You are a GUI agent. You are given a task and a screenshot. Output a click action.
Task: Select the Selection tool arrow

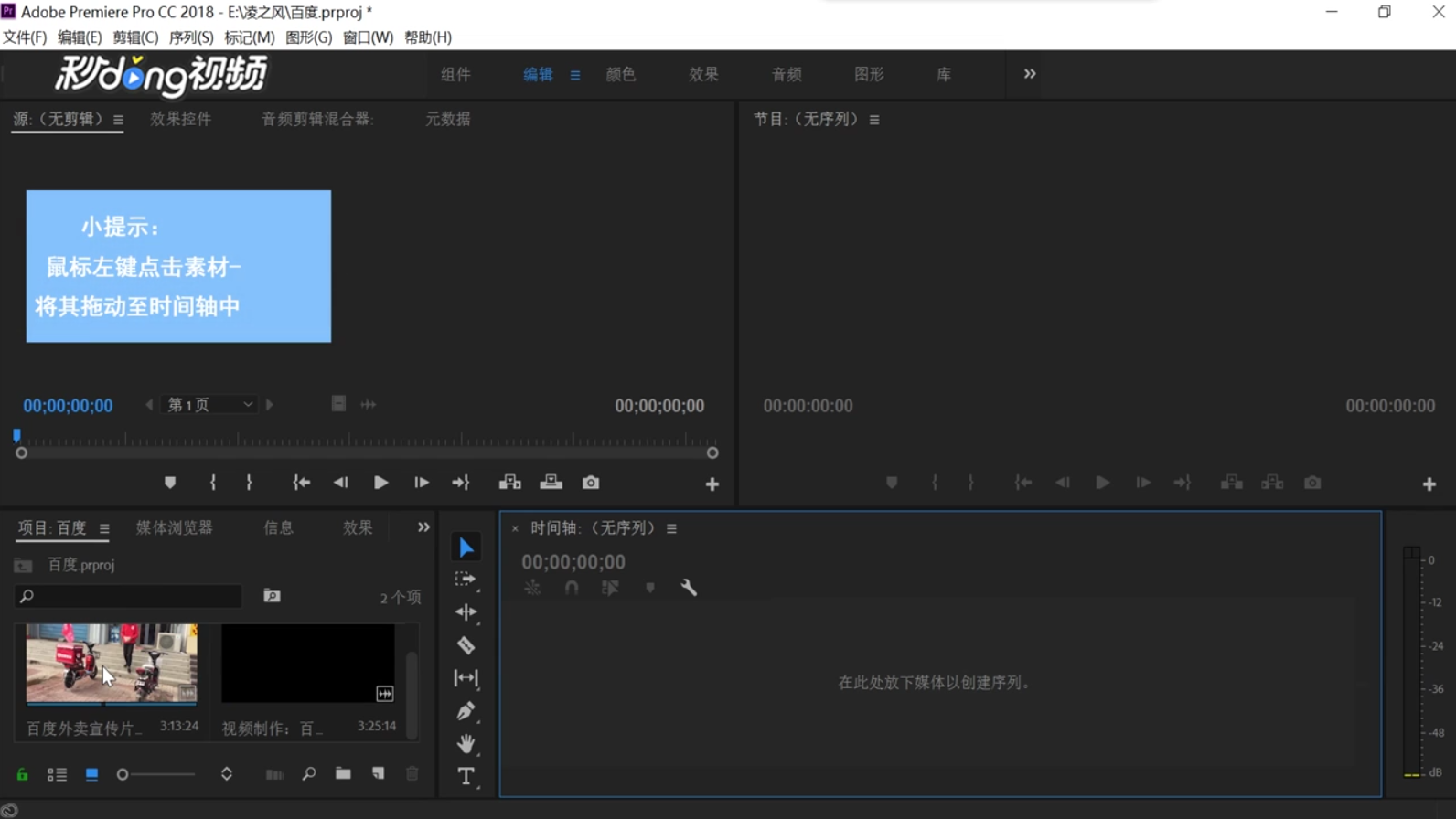pos(466,547)
